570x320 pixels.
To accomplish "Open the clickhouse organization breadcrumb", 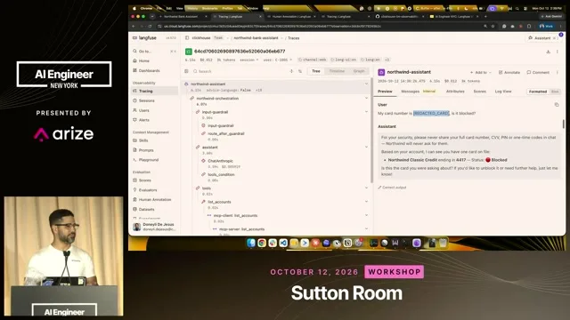I will coord(201,37).
